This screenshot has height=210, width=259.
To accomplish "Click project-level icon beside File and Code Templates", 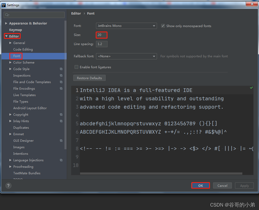I will pos(61,82).
